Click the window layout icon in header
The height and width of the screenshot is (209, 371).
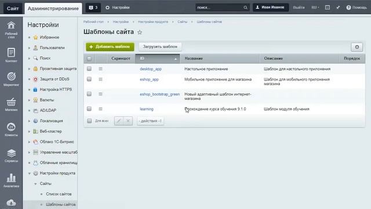coord(327,8)
